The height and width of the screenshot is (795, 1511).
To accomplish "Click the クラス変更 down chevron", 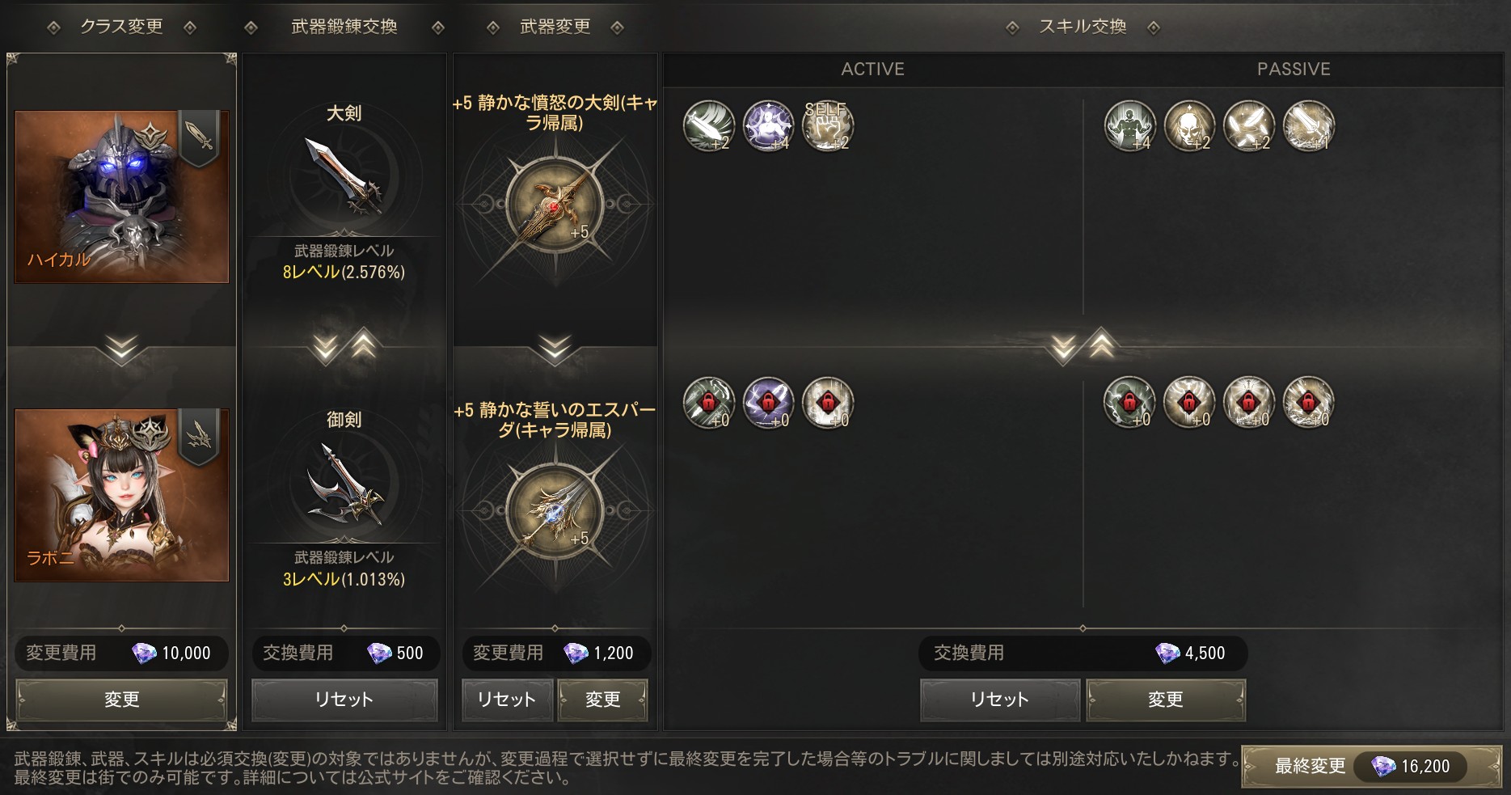I will point(121,349).
